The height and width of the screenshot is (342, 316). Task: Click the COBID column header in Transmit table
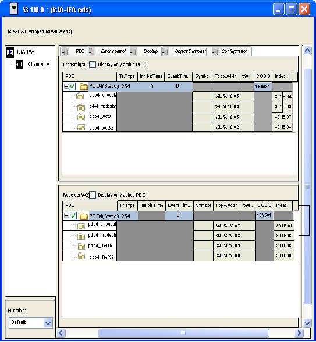(263, 77)
